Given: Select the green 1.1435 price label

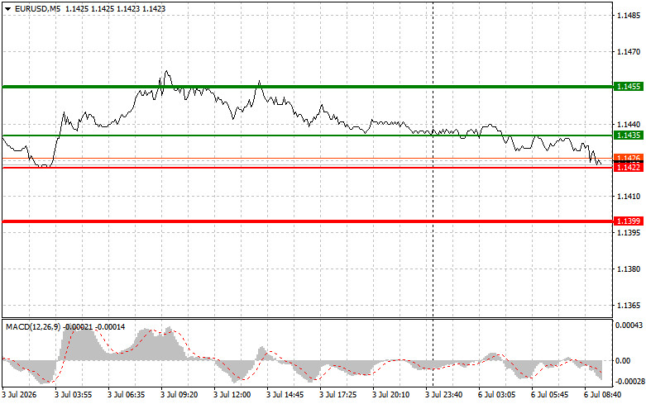Looking at the screenshot, I should point(629,135).
